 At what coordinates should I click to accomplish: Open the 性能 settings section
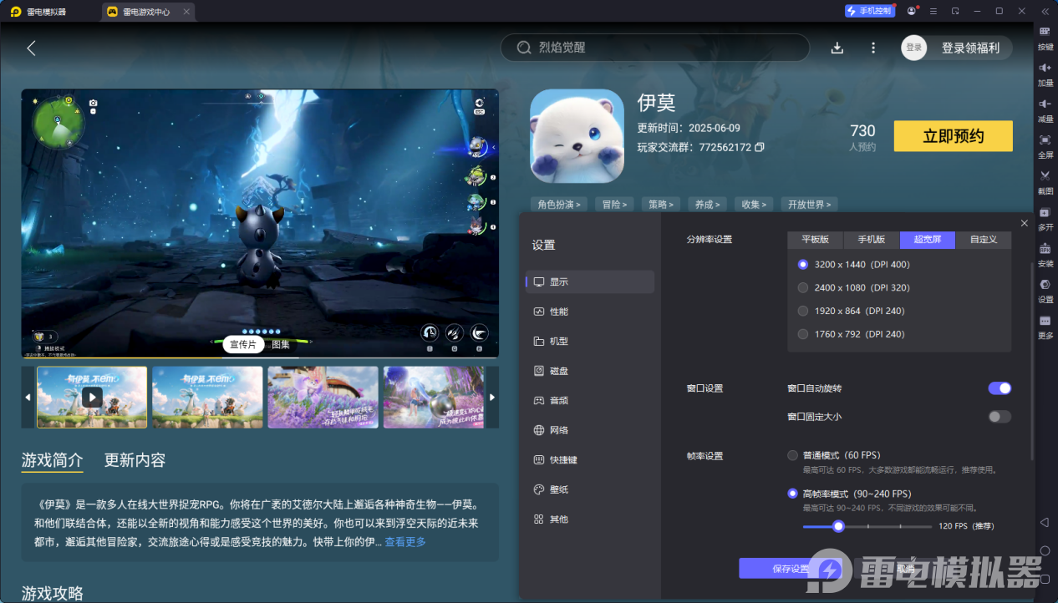pos(558,312)
